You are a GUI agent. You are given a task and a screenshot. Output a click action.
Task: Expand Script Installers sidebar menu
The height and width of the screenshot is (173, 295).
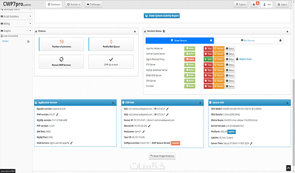pyautogui.click(x=16, y=16)
